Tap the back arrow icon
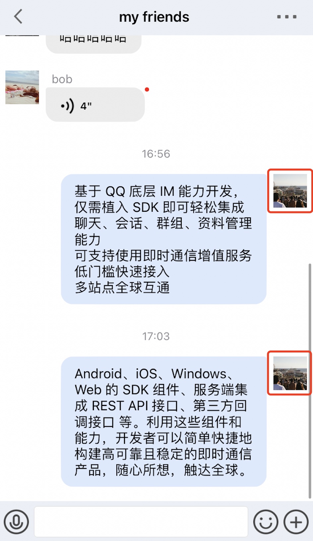313x541 pixels. (x=18, y=16)
